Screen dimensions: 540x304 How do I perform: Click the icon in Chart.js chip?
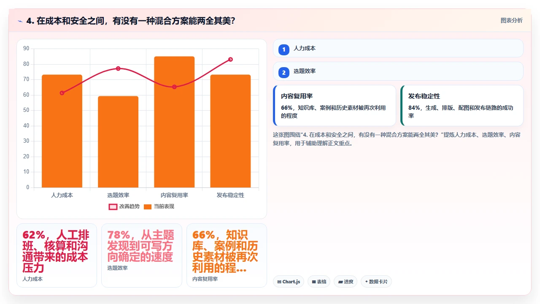point(279,282)
